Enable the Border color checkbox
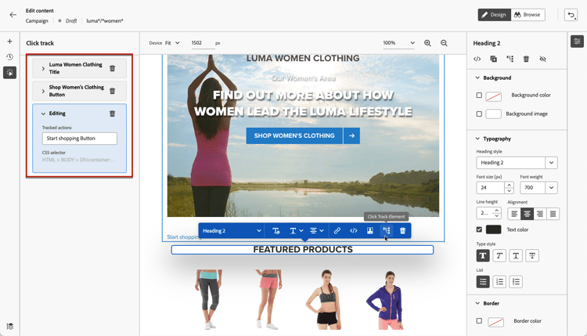The height and width of the screenshot is (336, 587). click(x=479, y=320)
